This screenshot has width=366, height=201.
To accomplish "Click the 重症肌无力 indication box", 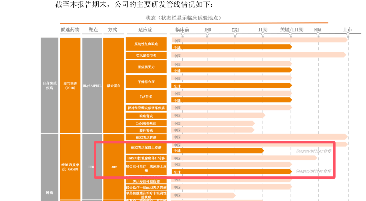I will point(146,67).
